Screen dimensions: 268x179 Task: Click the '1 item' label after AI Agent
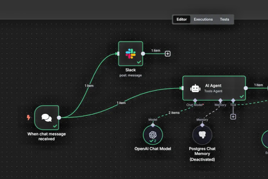coord(258,85)
